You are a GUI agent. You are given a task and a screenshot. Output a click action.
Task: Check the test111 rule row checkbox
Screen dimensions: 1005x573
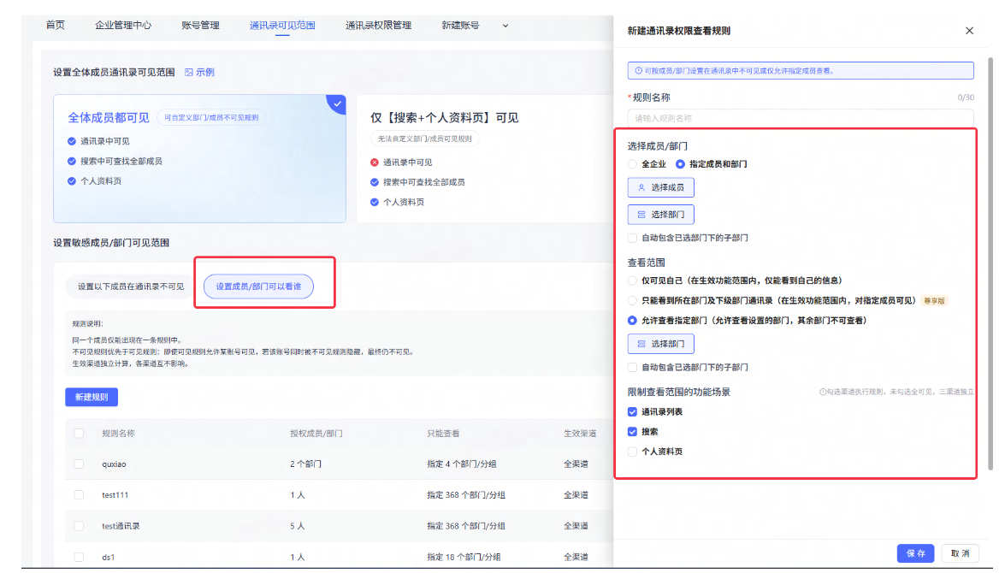point(79,495)
